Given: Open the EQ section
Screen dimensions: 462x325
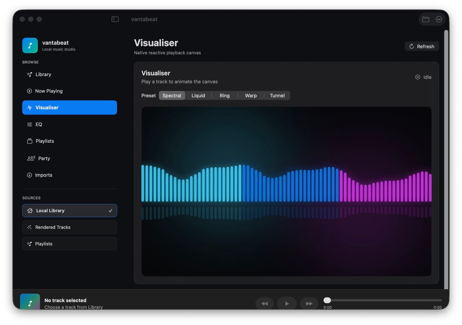Looking at the screenshot, I should tap(70, 125).
